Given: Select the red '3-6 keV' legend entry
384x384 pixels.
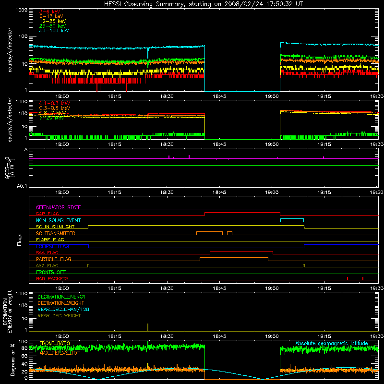Looking at the screenshot, I should click(x=49, y=12).
